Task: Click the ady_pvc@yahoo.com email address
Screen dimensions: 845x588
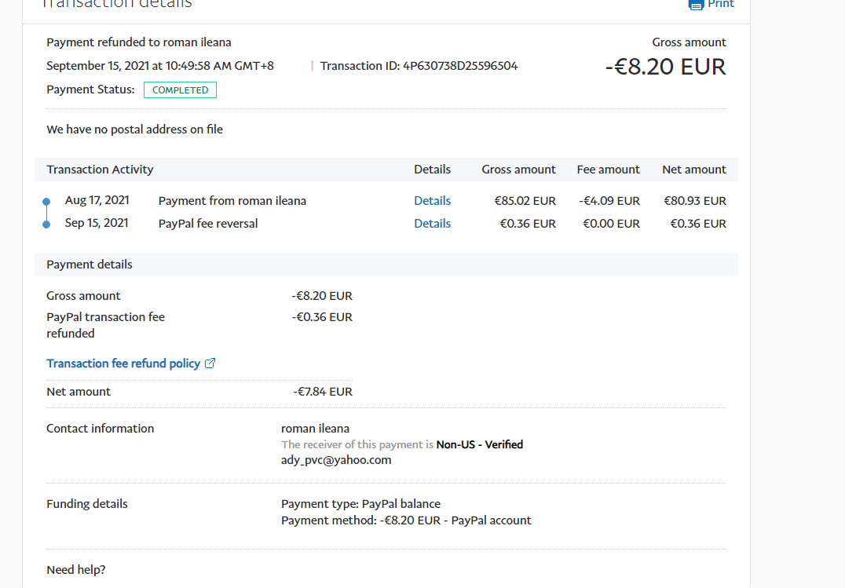Action: [x=336, y=460]
